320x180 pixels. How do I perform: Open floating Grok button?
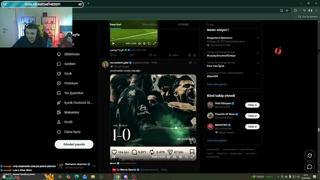[x=309, y=155]
